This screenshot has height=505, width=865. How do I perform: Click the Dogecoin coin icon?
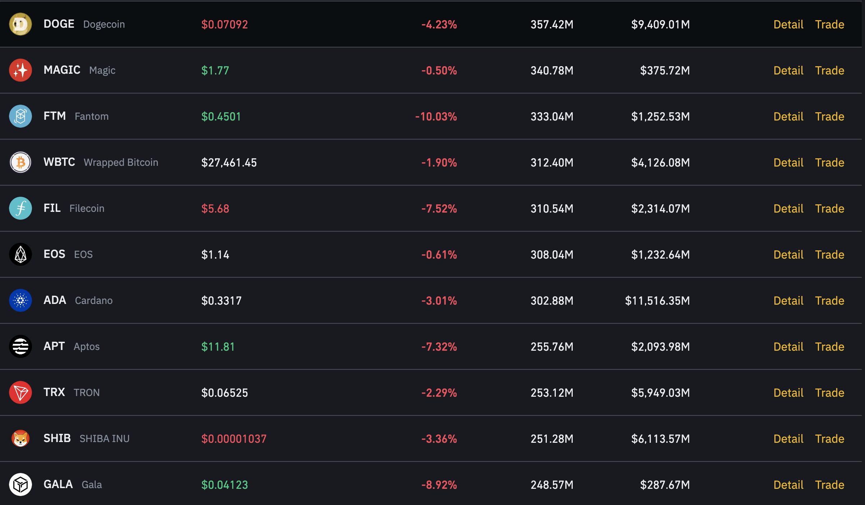[x=20, y=24]
